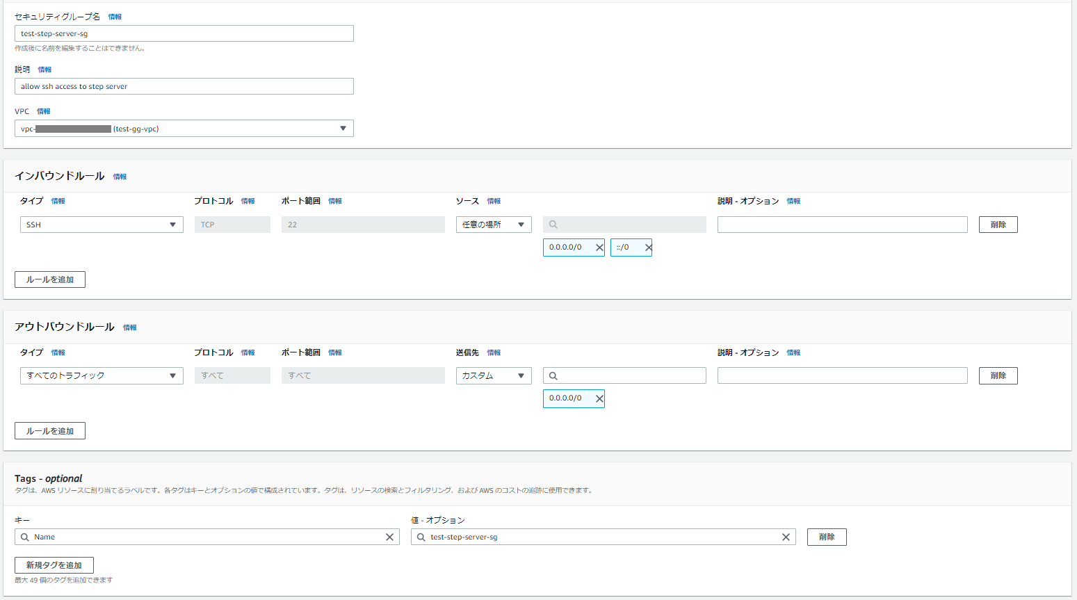The image size is (1077, 600).
Task: Click the security group name input field
Action: [x=184, y=33]
